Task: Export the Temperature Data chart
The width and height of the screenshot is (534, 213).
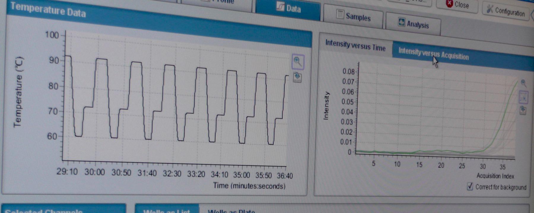Action: point(297,78)
